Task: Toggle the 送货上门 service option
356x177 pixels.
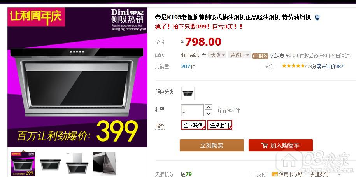Action: [220, 125]
